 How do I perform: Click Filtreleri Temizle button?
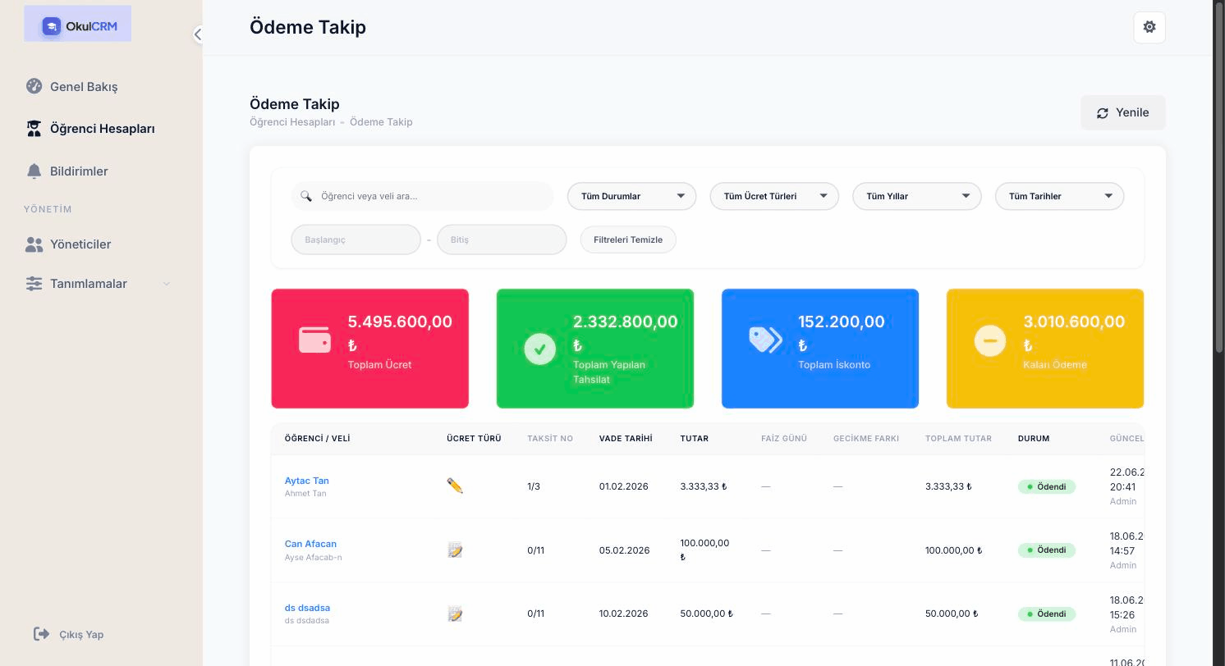628,239
